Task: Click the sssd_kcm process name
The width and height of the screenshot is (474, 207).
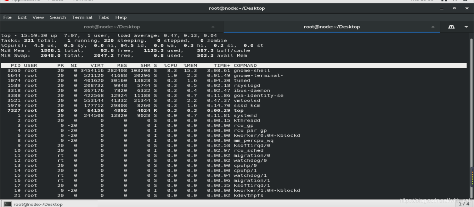Action: click(247, 106)
